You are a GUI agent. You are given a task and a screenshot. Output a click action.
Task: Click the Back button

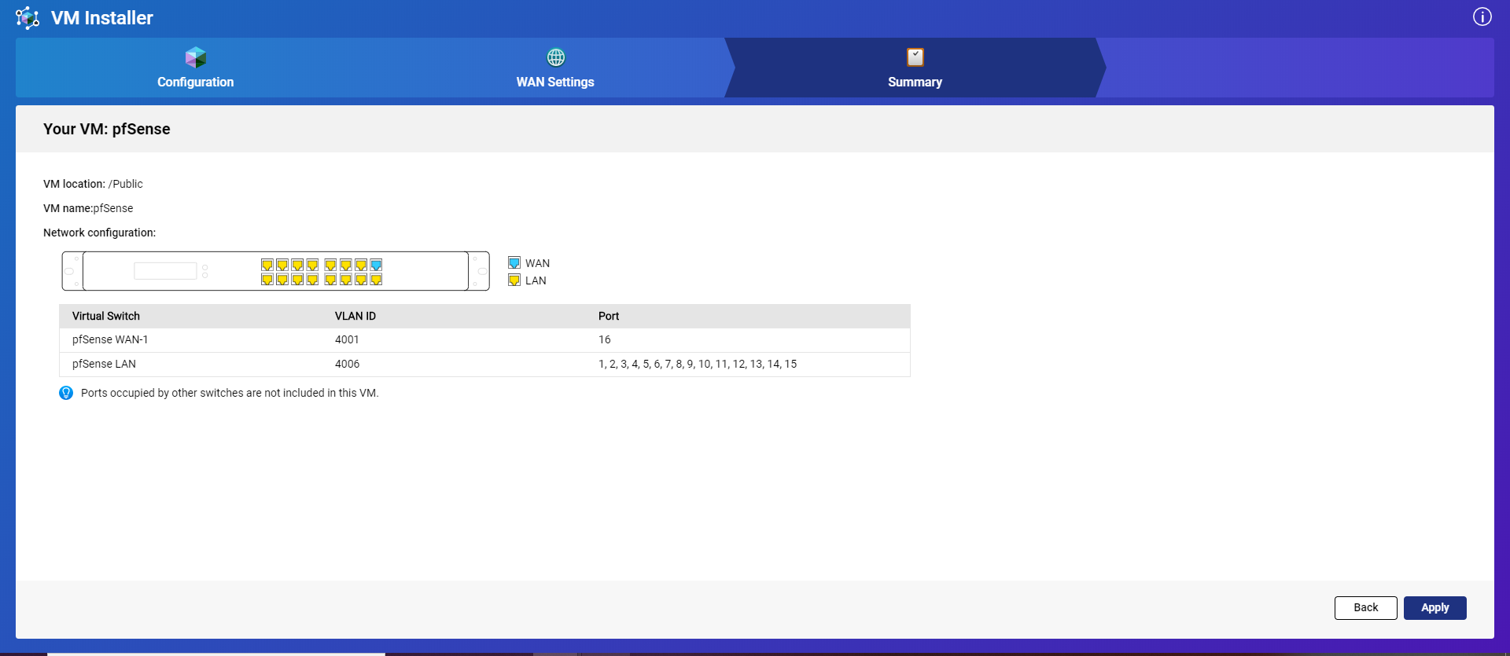[x=1365, y=607]
